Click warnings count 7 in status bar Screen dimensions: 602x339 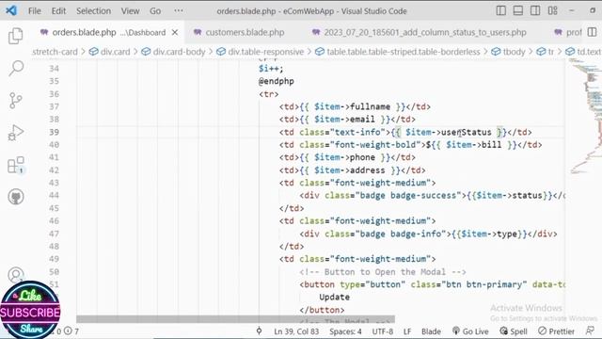71,331
